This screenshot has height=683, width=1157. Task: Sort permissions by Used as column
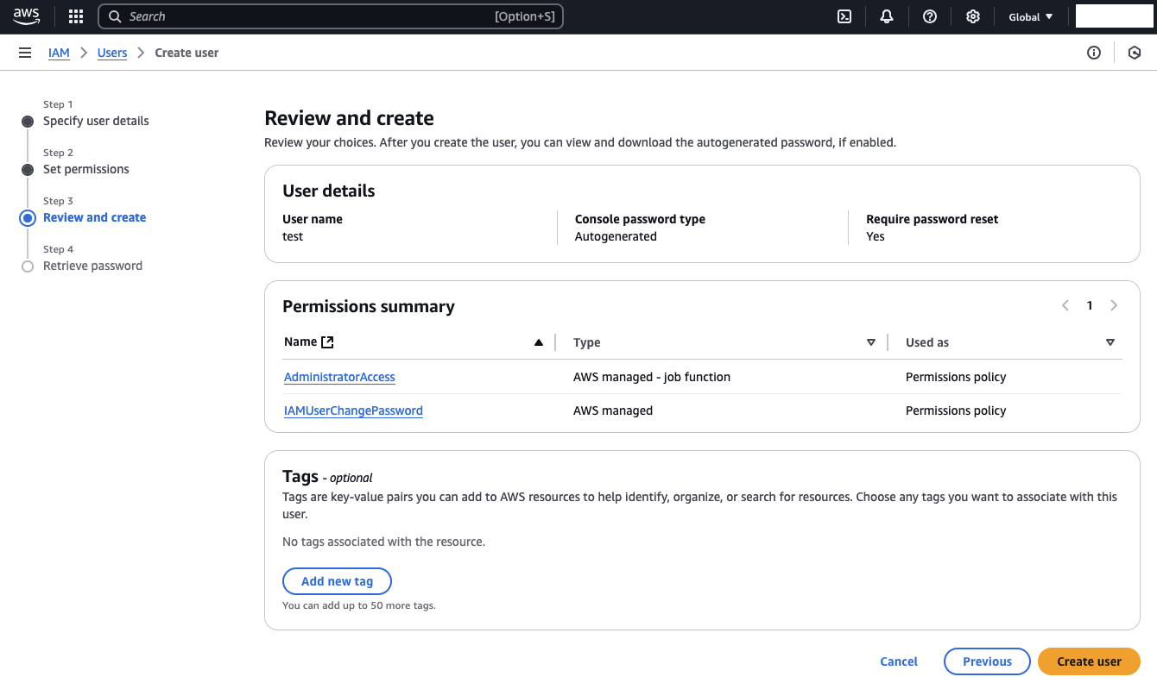(1110, 342)
